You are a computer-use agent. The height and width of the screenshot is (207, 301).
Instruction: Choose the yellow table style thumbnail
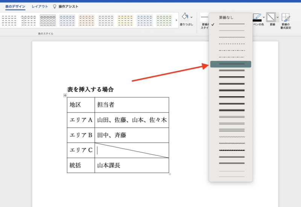(125, 20)
